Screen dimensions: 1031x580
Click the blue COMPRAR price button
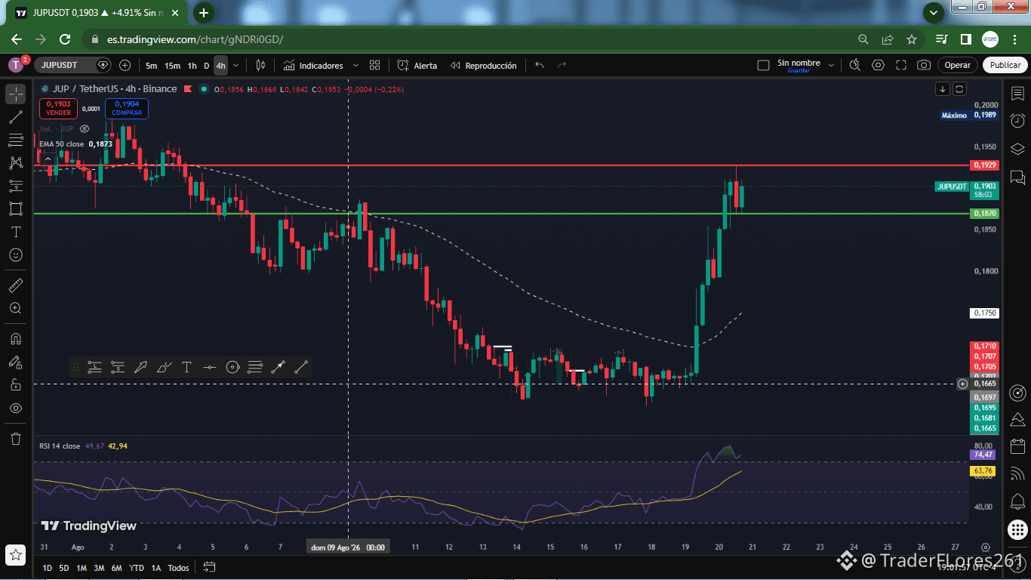(x=127, y=108)
